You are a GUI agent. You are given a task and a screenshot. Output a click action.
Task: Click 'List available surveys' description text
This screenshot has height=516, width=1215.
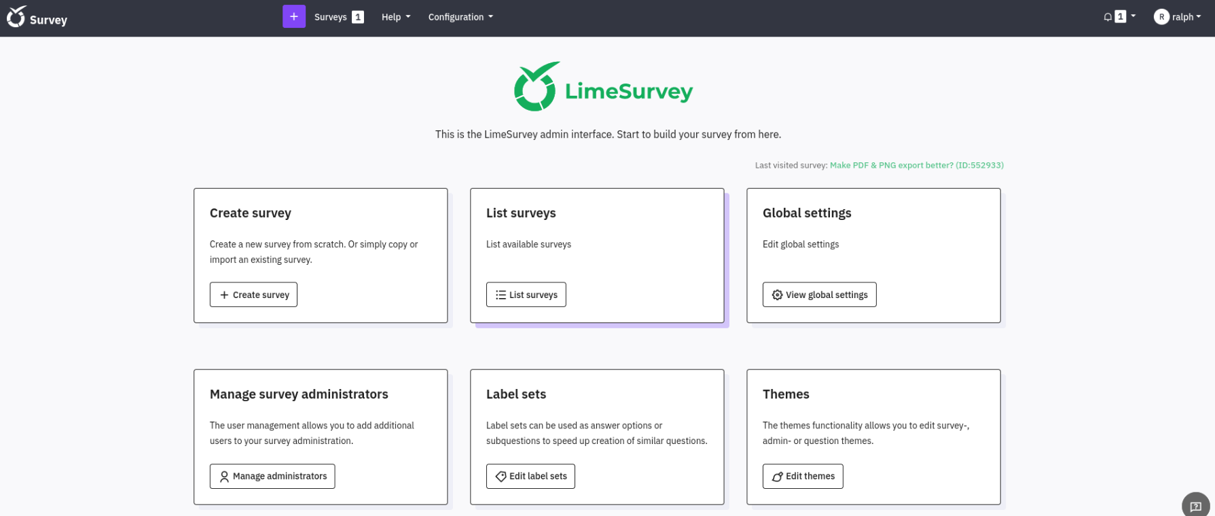coord(528,244)
